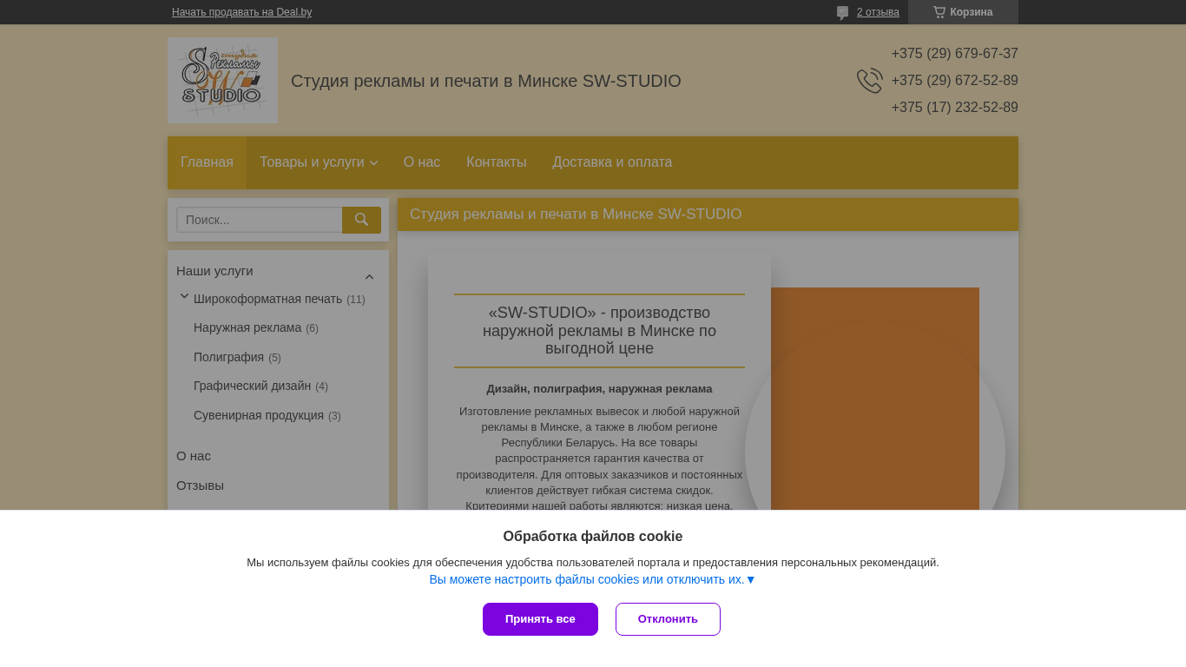1186x667 pixels.
Task: Click phone number +375 (29) 672-52-89
Action: tap(954, 81)
